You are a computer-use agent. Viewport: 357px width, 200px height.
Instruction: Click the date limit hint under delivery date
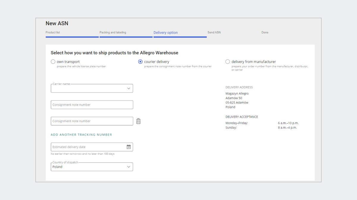tap(83, 154)
